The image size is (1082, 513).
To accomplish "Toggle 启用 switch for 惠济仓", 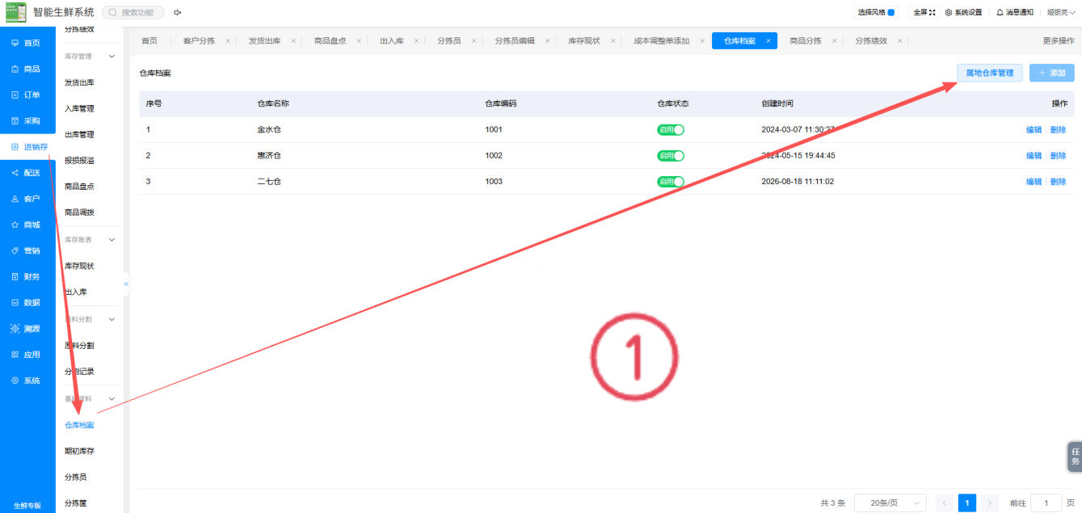I will point(671,156).
